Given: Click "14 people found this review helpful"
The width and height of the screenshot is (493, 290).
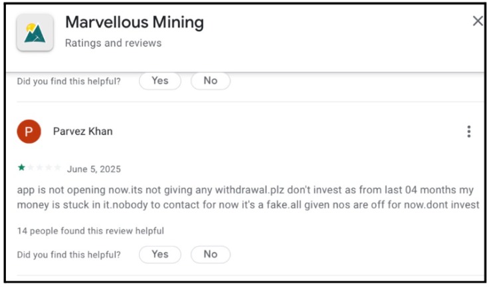Looking at the screenshot, I should click(90, 231).
